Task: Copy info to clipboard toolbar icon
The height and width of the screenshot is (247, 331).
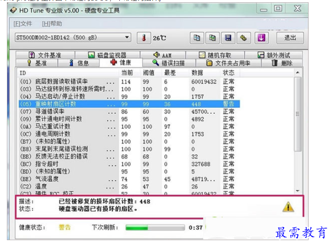Action: [197, 38]
